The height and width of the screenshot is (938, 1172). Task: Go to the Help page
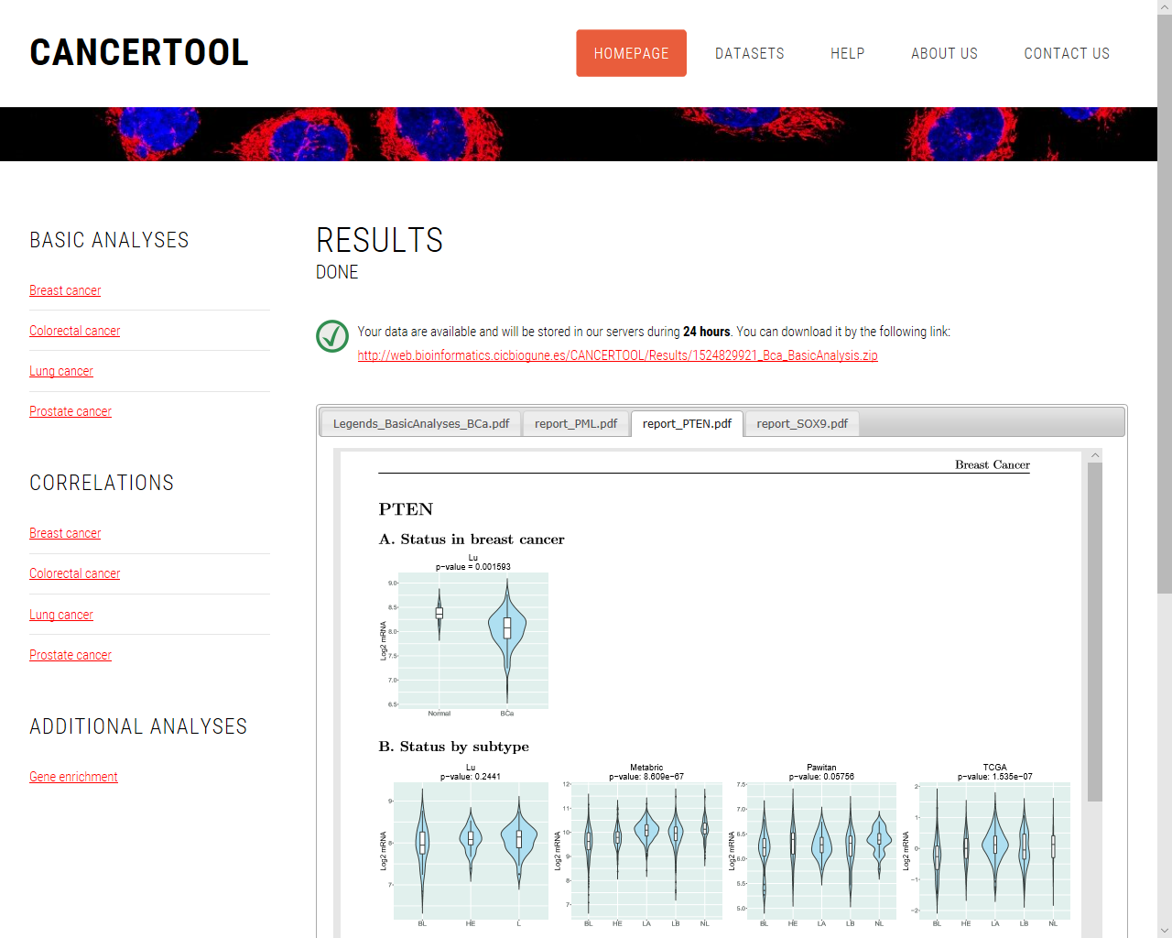click(x=847, y=53)
